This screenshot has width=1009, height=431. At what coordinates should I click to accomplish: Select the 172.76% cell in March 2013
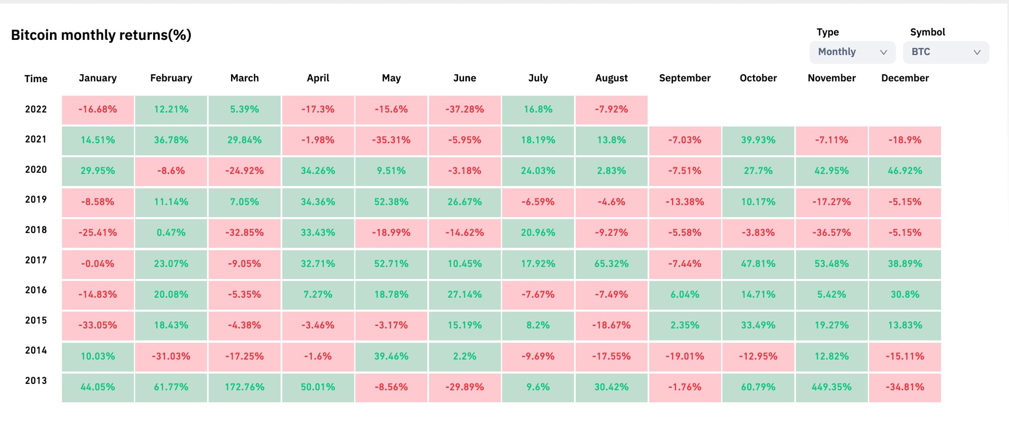pos(244,387)
